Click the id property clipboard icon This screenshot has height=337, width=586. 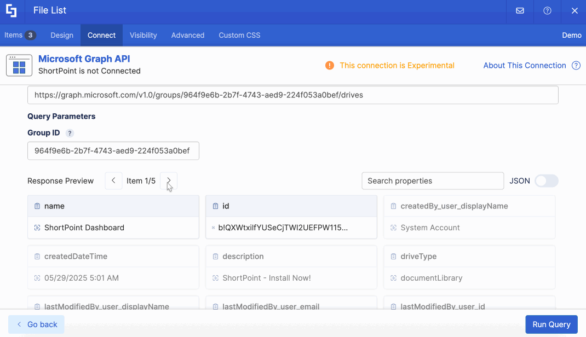(215, 206)
